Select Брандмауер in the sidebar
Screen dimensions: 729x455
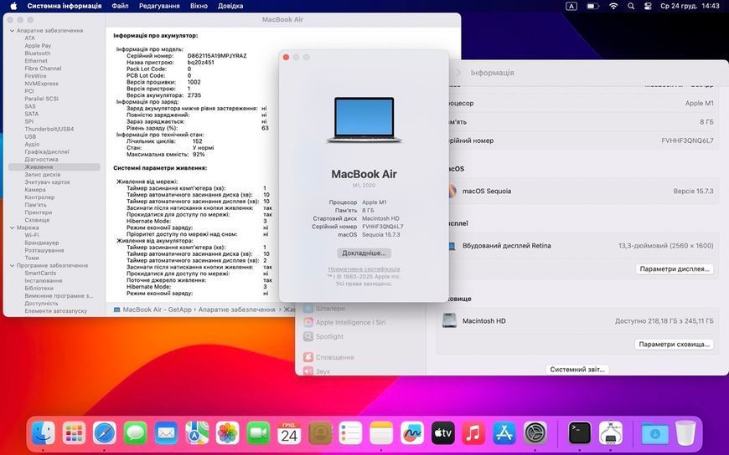tap(41, 243)
